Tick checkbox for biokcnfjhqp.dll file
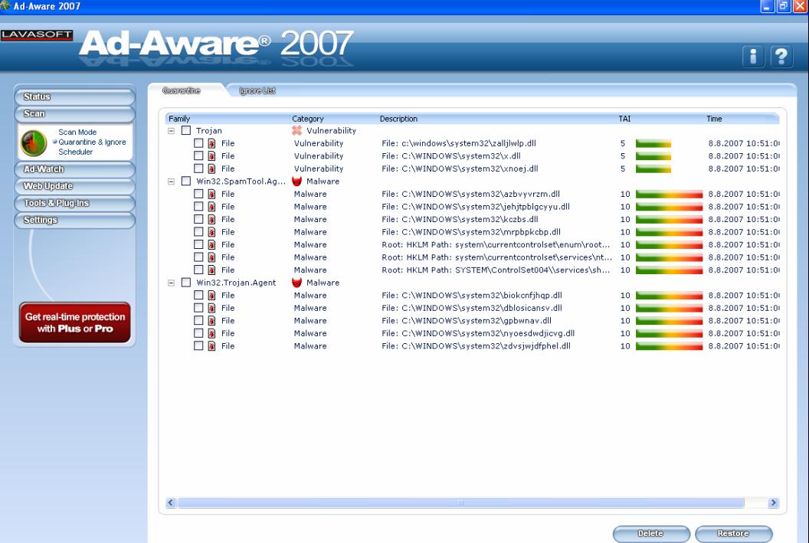 pyautogui.click(x=198, y=295)
